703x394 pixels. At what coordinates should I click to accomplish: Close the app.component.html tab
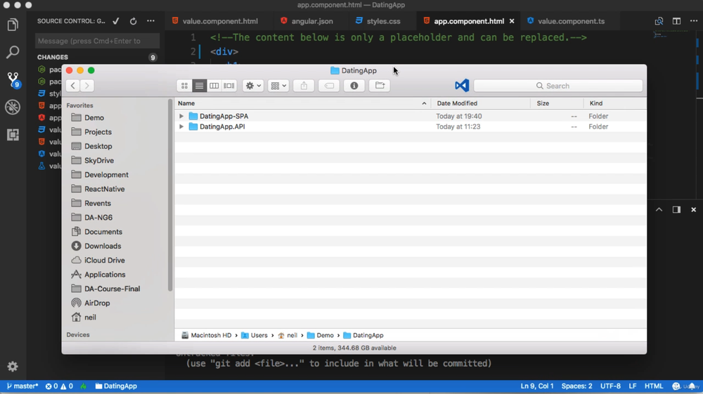tap(512, 21)
